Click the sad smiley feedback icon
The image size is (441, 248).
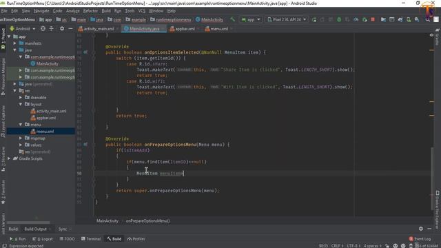click(x=403, y=246)
